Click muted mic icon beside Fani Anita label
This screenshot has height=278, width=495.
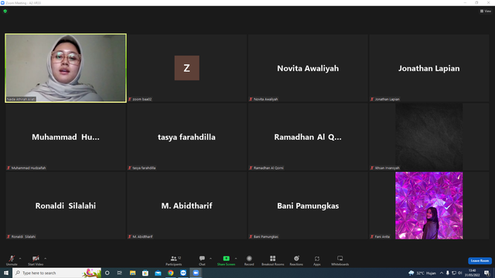pyautogui.click(x=372, y=236)
